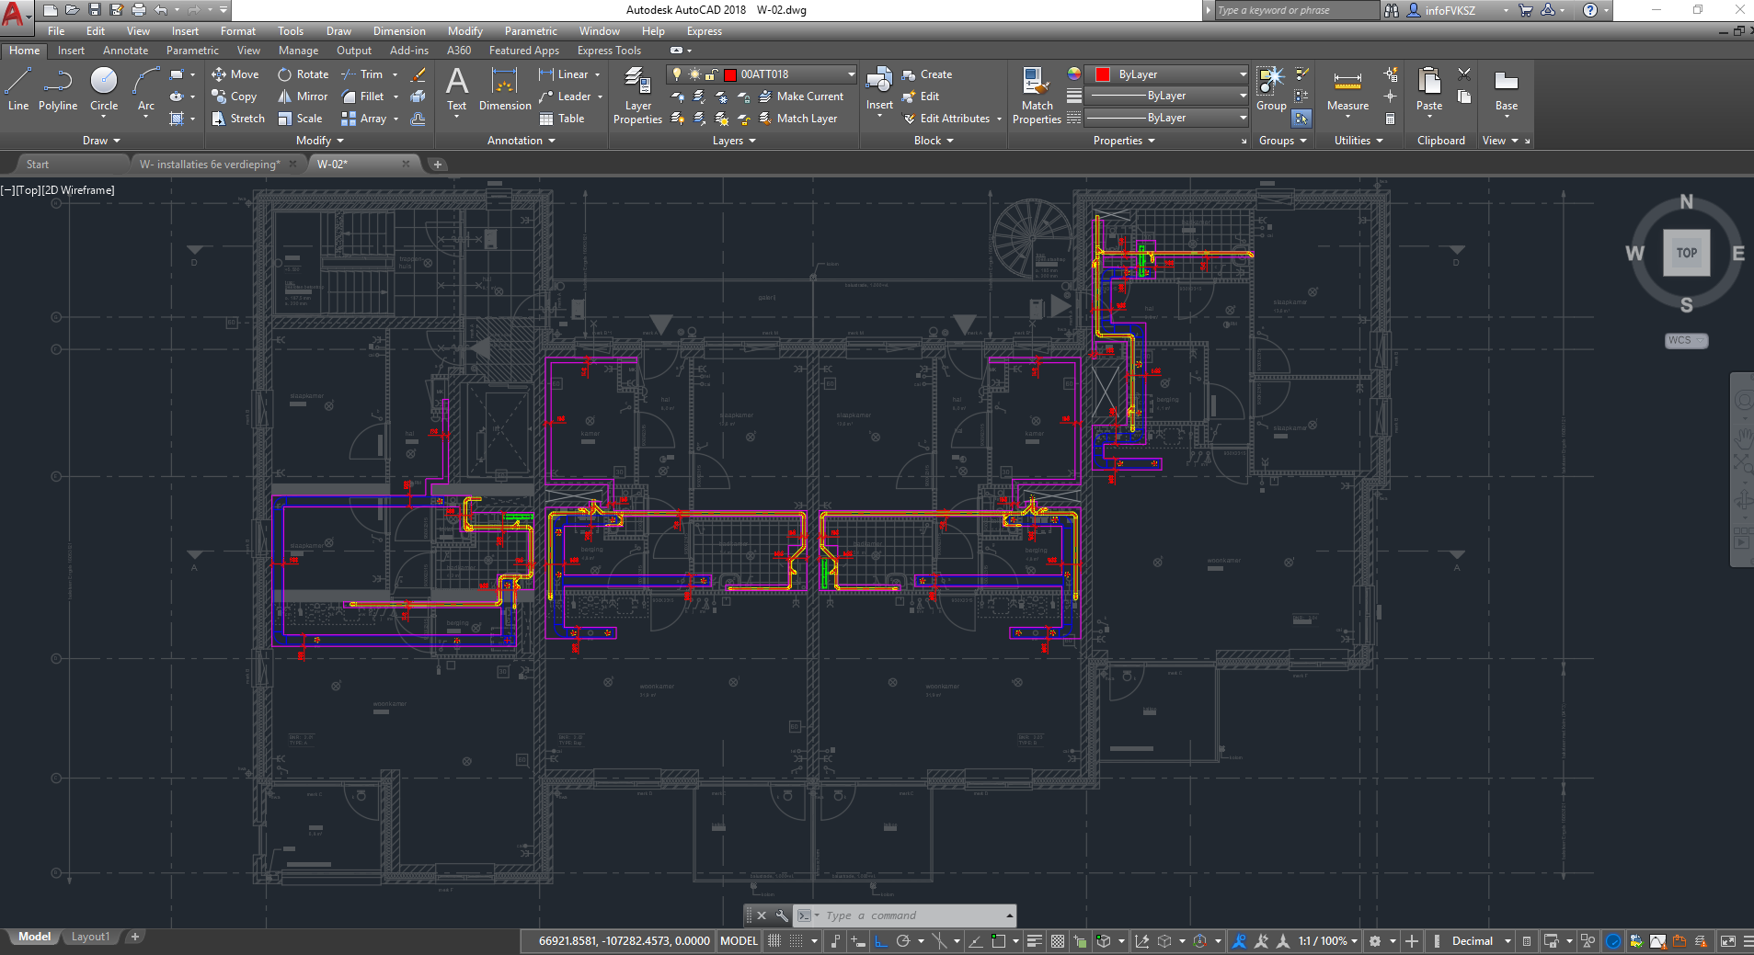Expand the Modify panel
Screen dimensions: 1754x955
point(319,141)
